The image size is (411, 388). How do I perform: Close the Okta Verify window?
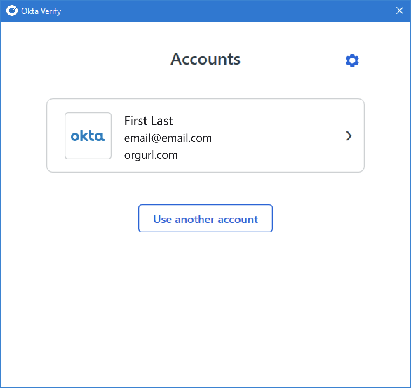(399, 11)
